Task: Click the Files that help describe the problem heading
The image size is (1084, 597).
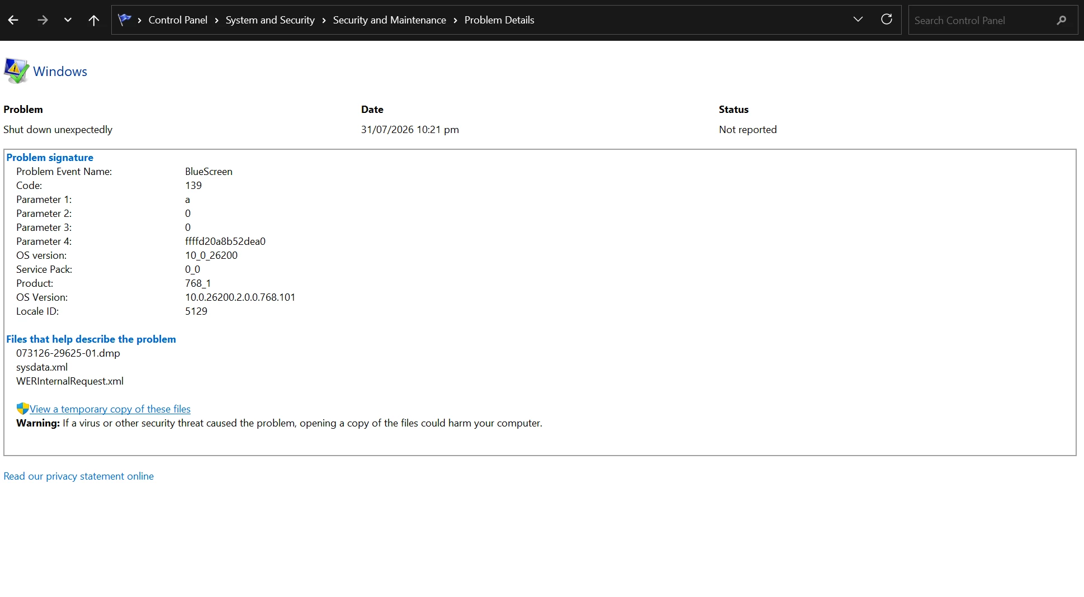Action: pyautogui.click(x=91, y=339)
